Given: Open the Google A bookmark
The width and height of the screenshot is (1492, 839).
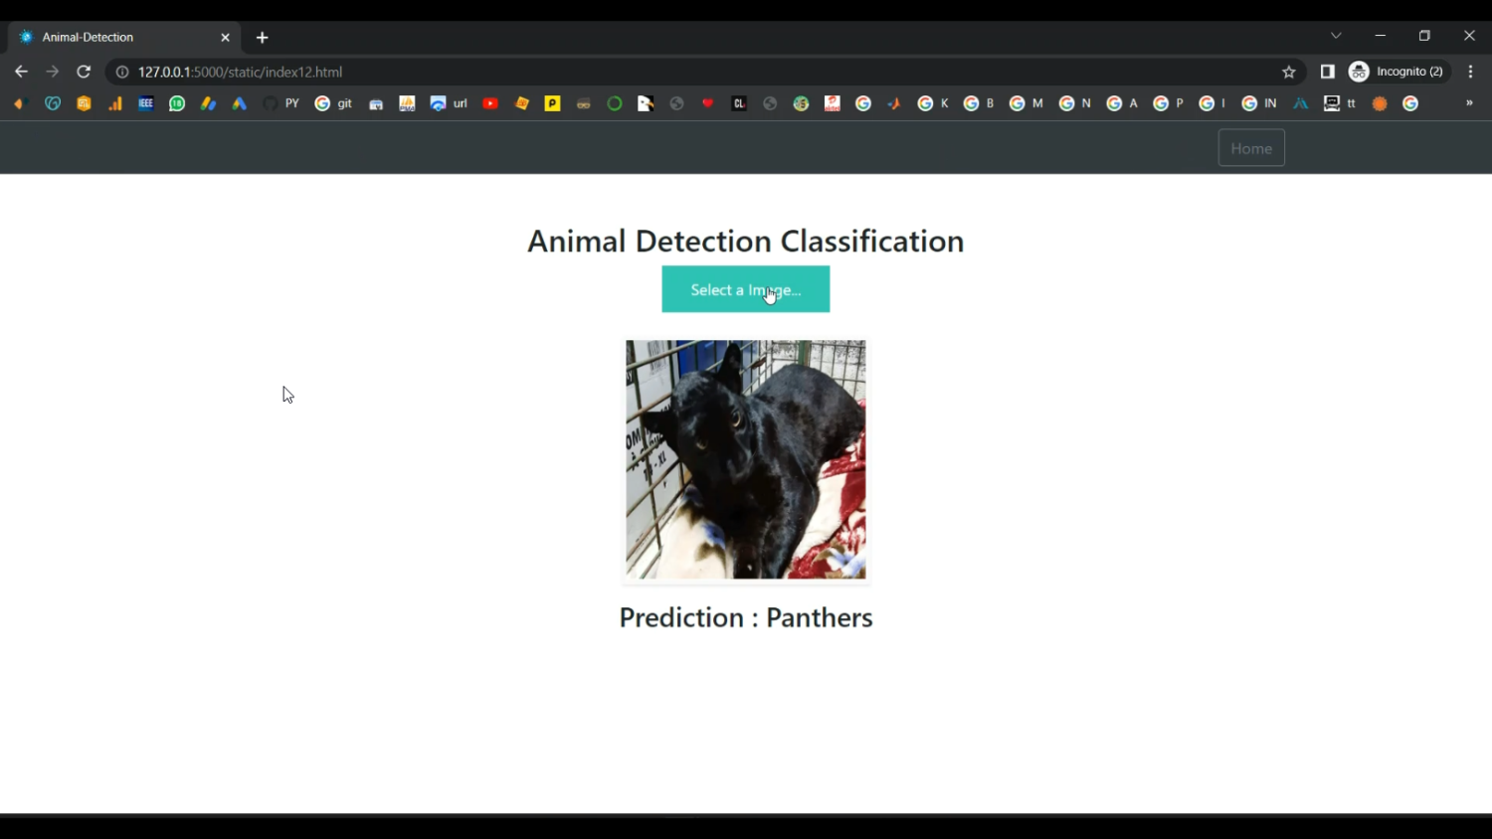Looking at the screenshot, I should coord(1122,103).
